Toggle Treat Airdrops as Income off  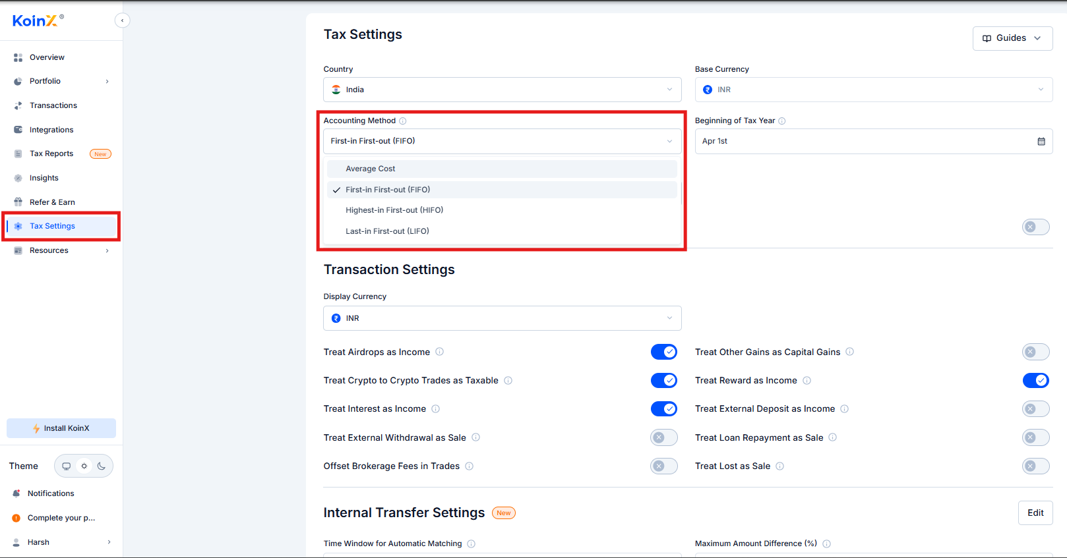pyautogui.click(x=664, y=352)
